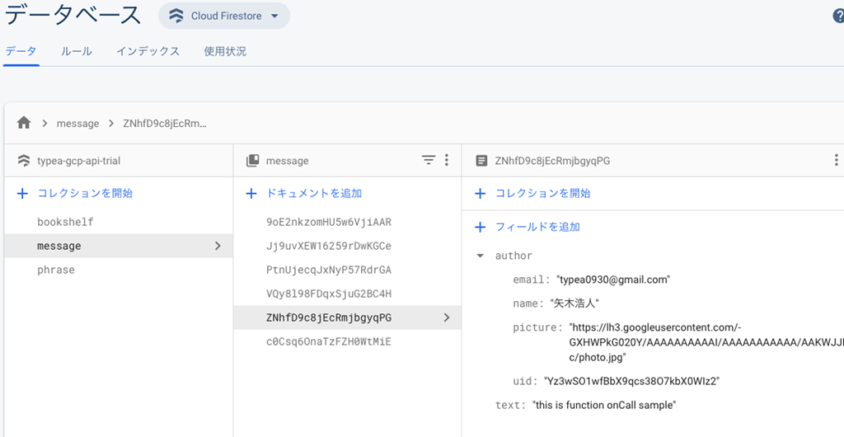Click the home icon in breadcrumb

[x=24, y=123]
